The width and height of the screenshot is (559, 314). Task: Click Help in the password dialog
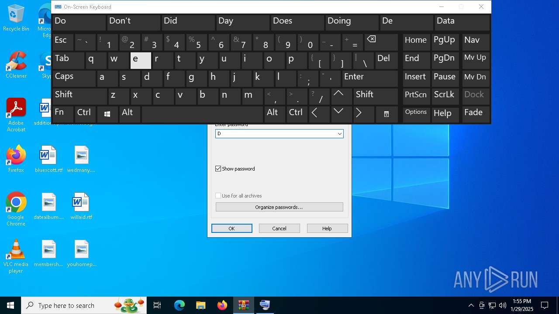click(328, 229)
